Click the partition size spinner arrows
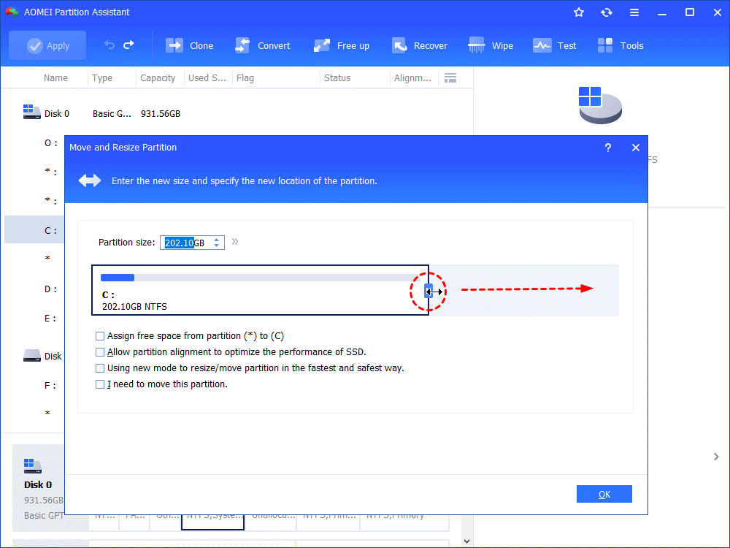 click(x=217, y=243)
